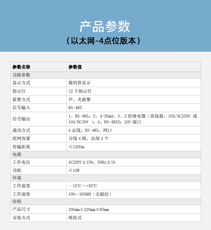The height and width of the screenshot is (230, 211).
Task: Click the "参数名称" column header
Action: tap(21, 67)
